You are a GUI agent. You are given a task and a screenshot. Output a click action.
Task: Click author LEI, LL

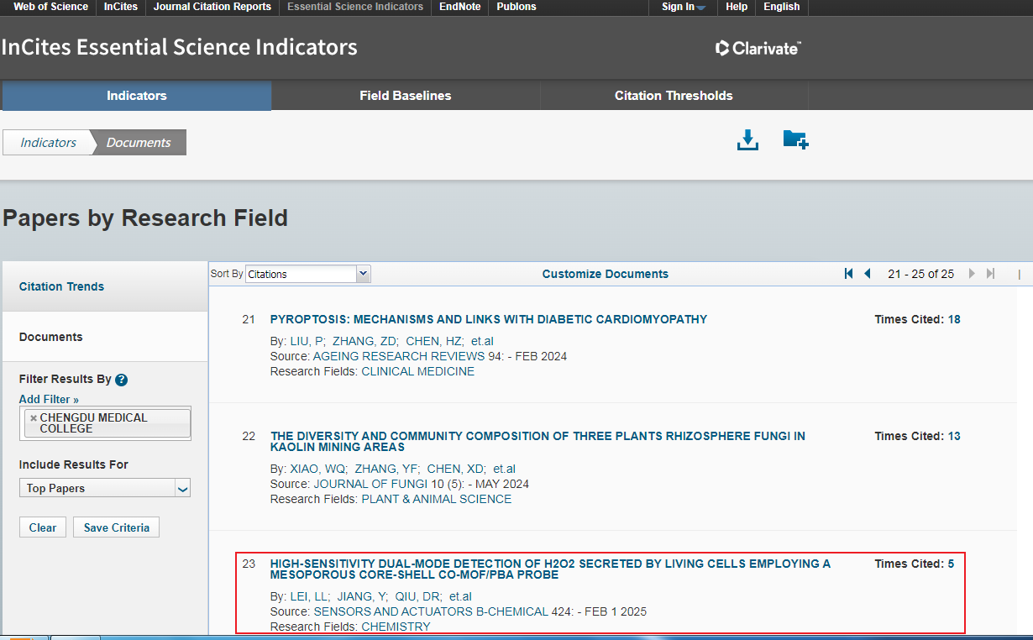pyautogui.click(x=310, y=596)
